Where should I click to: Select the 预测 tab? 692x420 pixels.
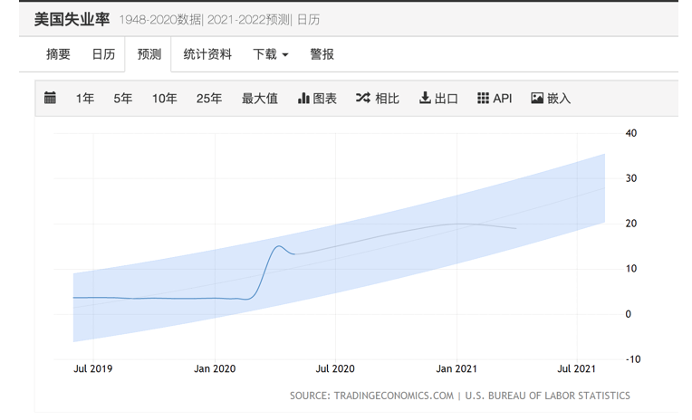[149, 54]
